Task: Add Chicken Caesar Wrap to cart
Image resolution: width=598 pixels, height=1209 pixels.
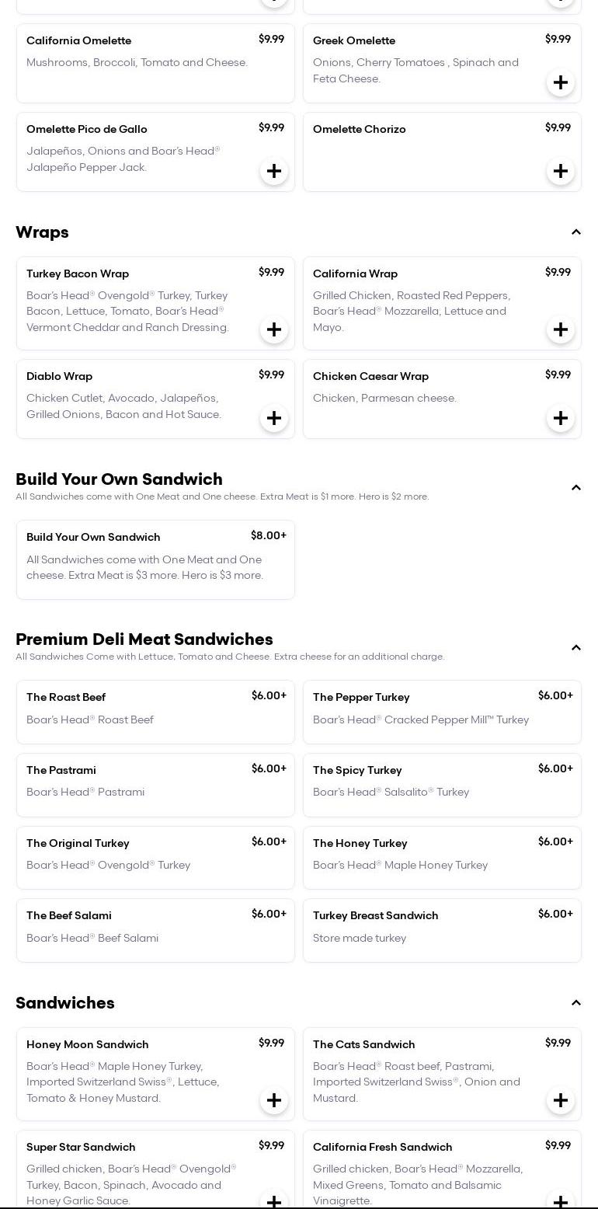Action: 560,419
